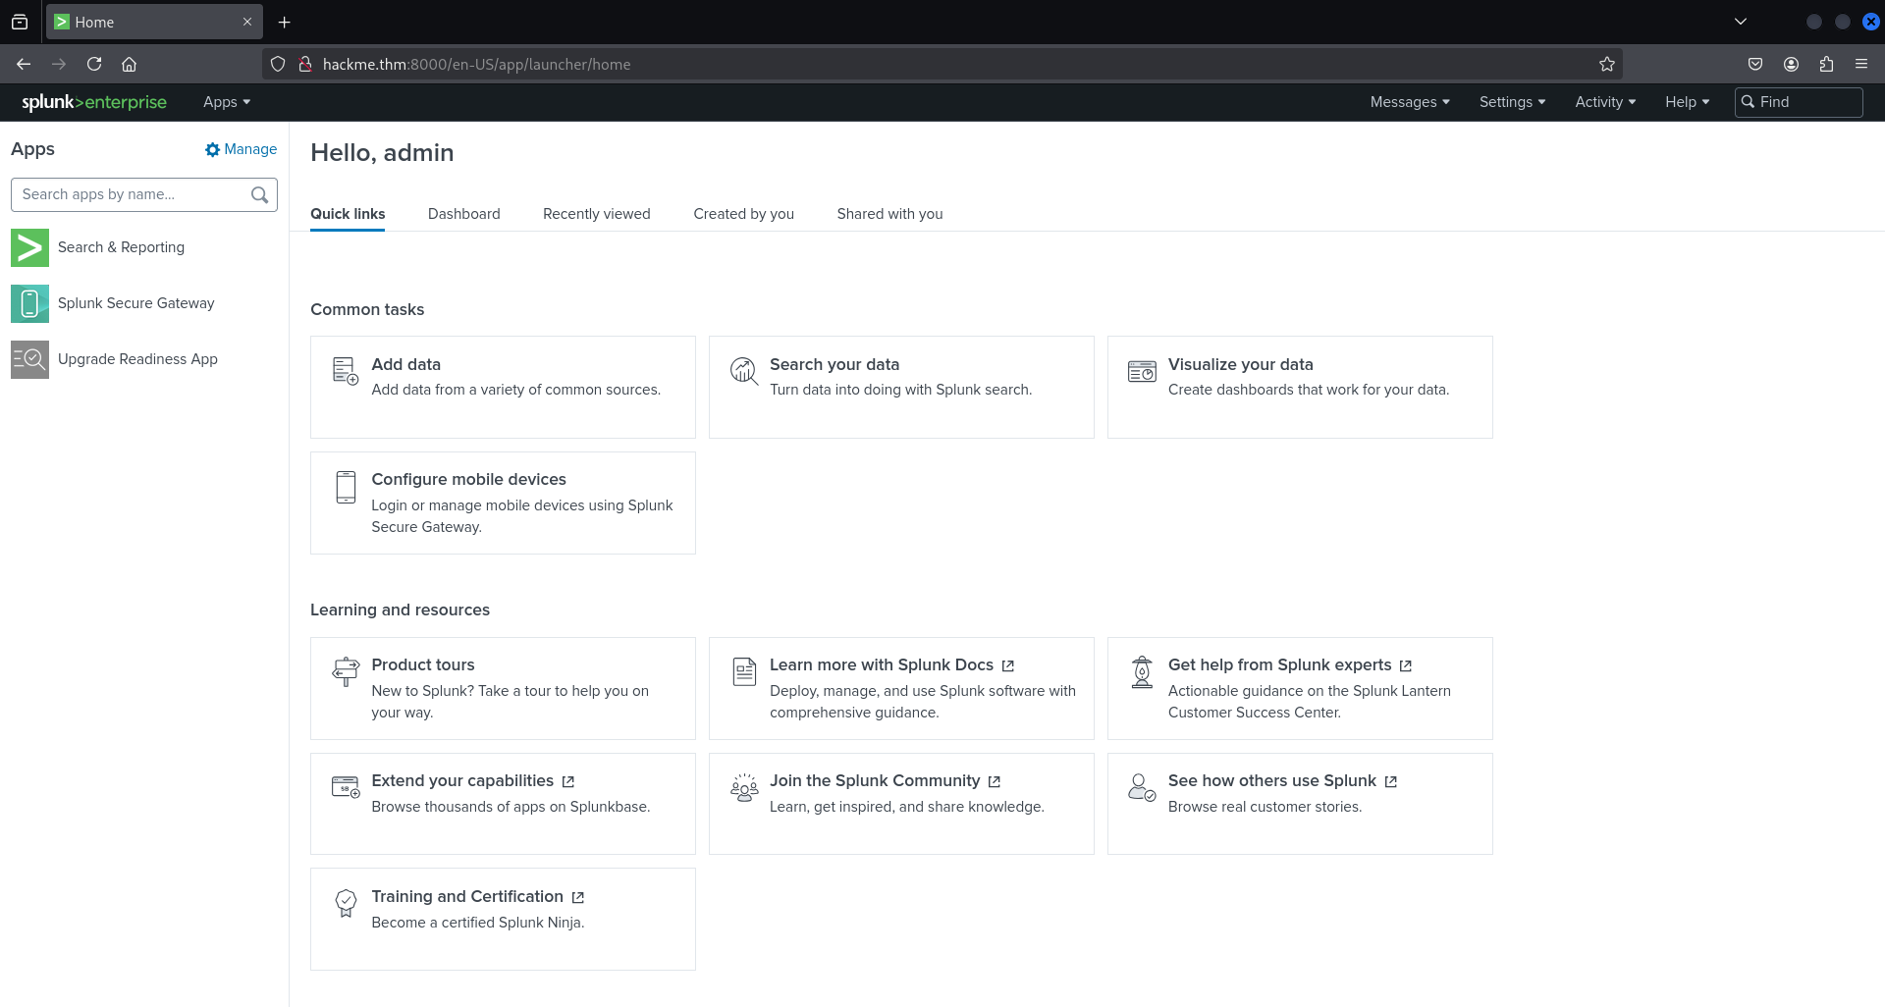This screenshot has width=1885, height=1007.
Task: Open the Splunk Secure Gateway app icon
Action: 29,303
